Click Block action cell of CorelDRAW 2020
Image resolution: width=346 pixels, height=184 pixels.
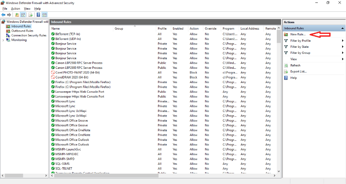(193, 77)
